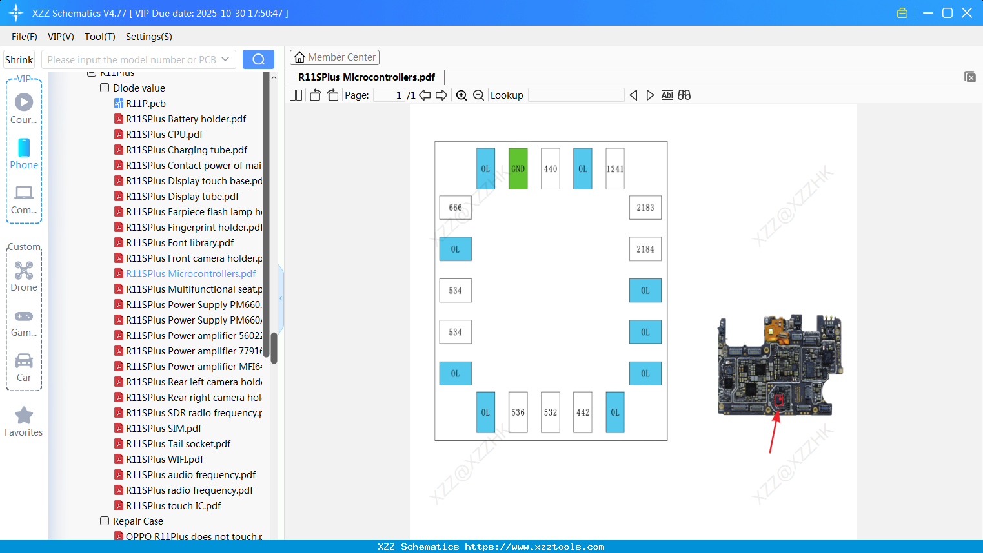Switch to two-page PDF view
The height and width of the screenshot is (553, 983).
coord(296,95)
